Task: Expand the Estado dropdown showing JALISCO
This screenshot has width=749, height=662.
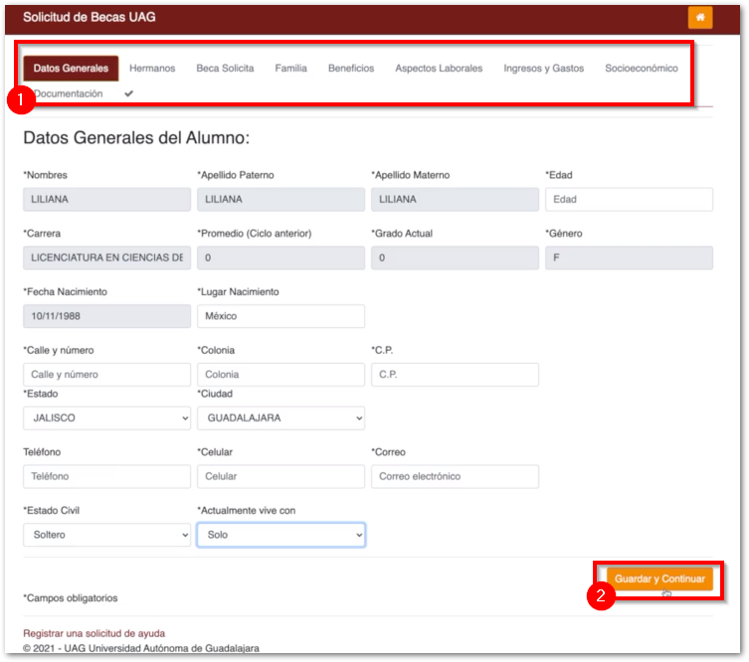Action: tap(107, 418)
